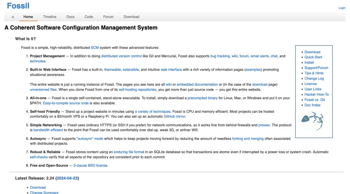Open the chat link
350x194 pixels.
pyautogui.click(x=274, y=56)
